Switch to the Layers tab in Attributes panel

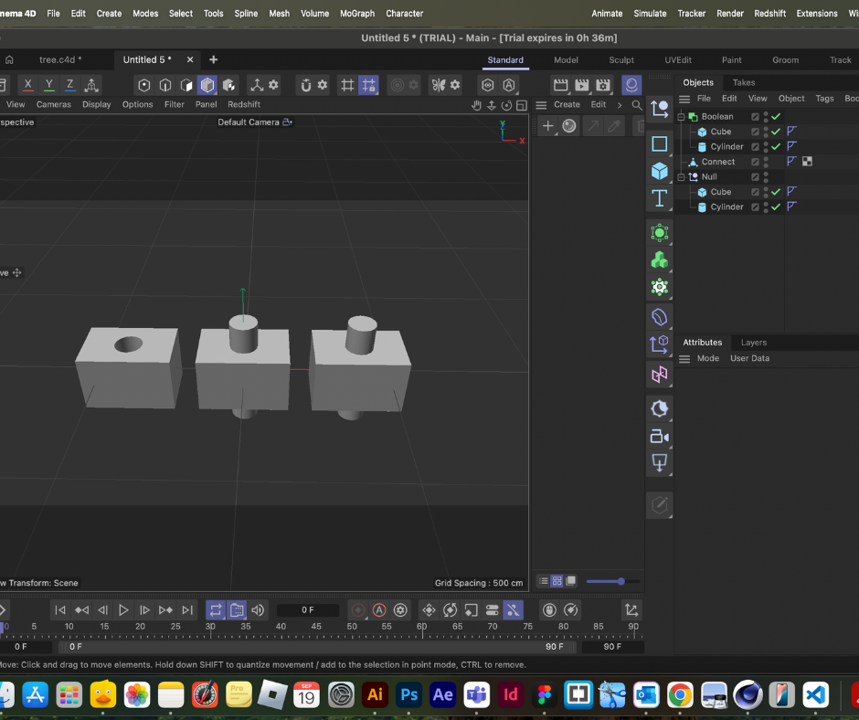(754, 342)
